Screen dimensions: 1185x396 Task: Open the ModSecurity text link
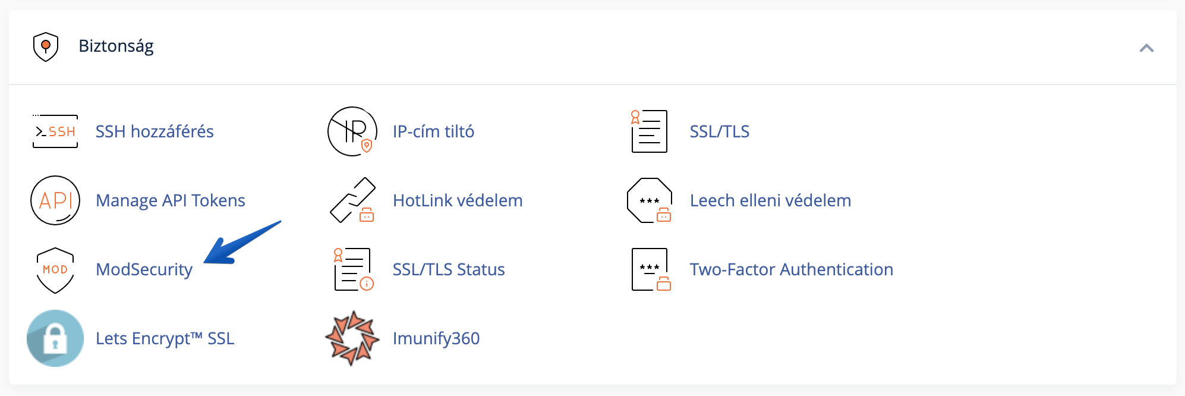[x=144, y=269]
